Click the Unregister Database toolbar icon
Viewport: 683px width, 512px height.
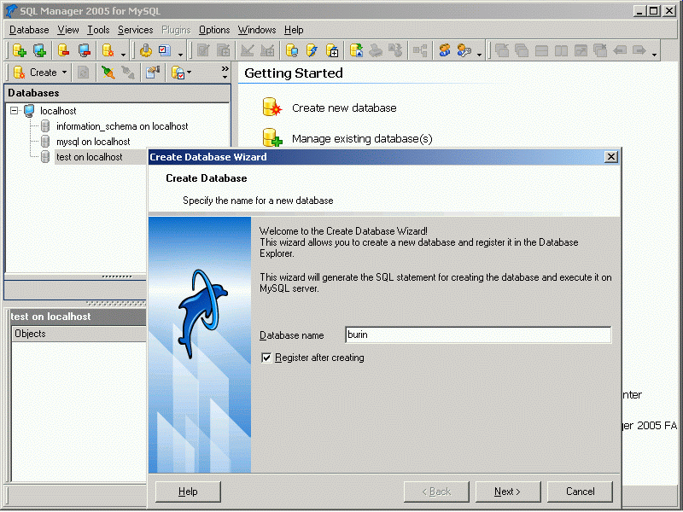point(63,50)
